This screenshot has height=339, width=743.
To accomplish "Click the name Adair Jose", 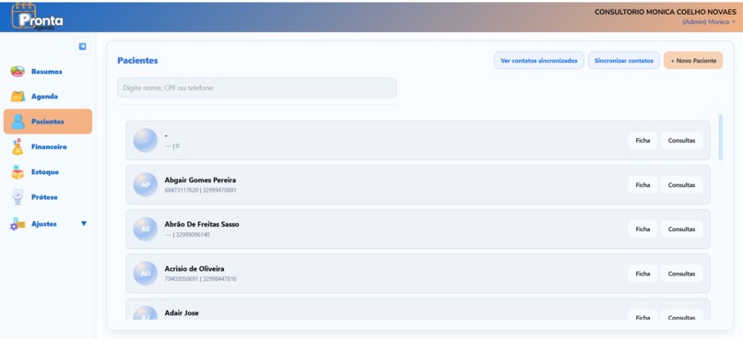I will coord(182,313).
